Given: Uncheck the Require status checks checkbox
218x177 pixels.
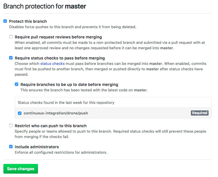Looking at the screenshot, I should [11, 58].
